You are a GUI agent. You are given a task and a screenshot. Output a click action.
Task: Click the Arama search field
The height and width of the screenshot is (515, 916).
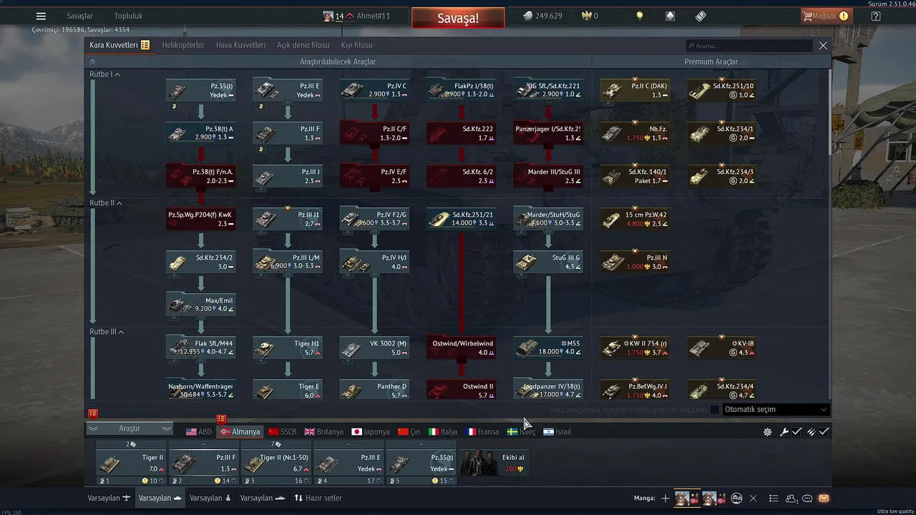click(749, 46)
